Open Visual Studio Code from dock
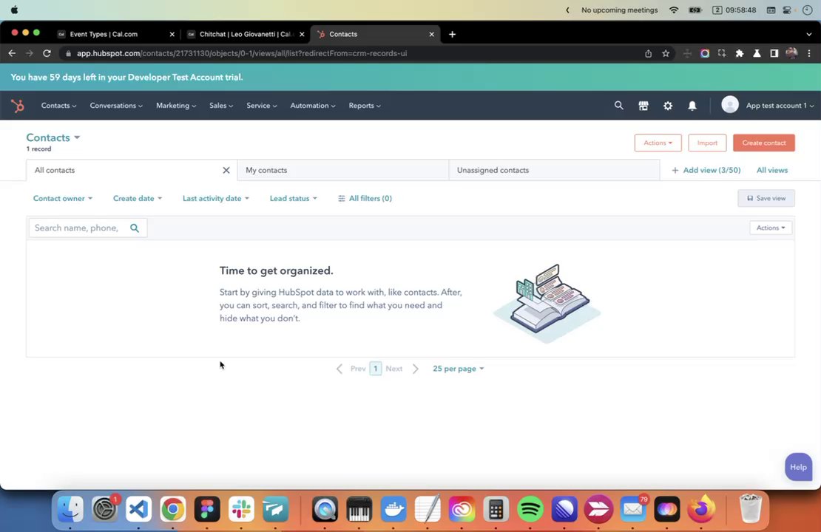The width and height of the screenshot is (821, 532). (139, 508)
